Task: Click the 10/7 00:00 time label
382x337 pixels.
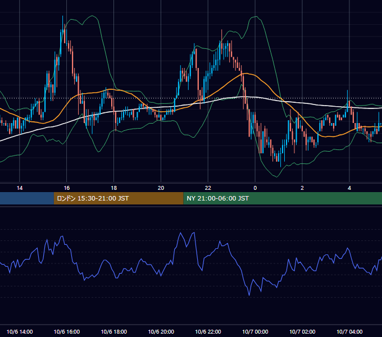Action: click(255, 331)
